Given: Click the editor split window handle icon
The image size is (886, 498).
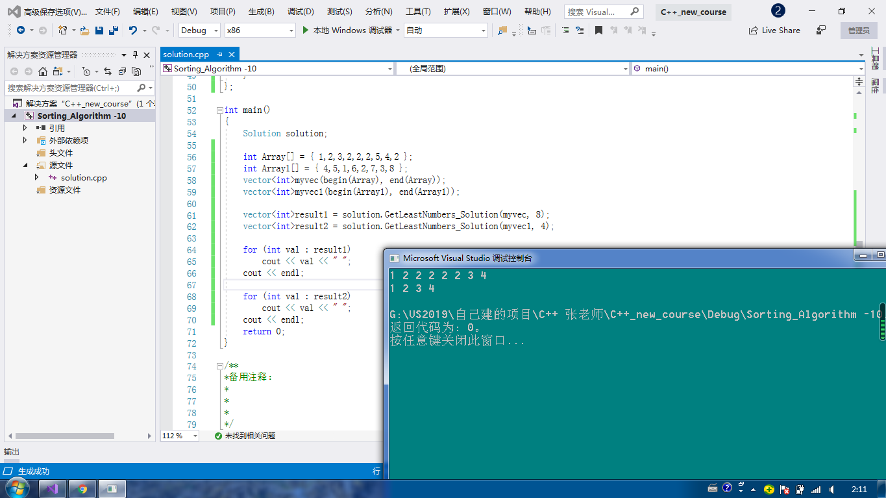Looking at the screenshot, I should tap(859, 81).
